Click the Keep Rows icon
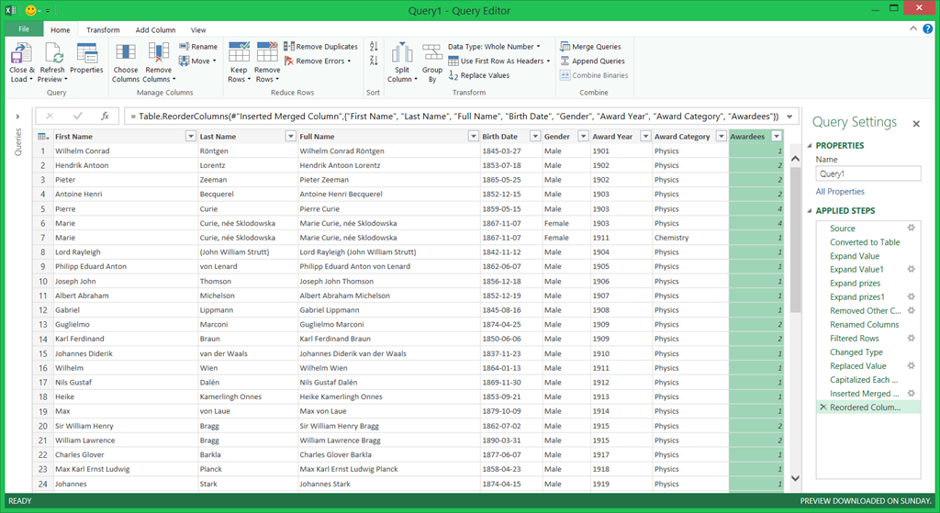Image resolution: width=940 pixels, height=513 pixels. 239,53
